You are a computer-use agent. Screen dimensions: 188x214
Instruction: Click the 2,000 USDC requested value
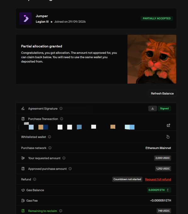pos(162,158)
